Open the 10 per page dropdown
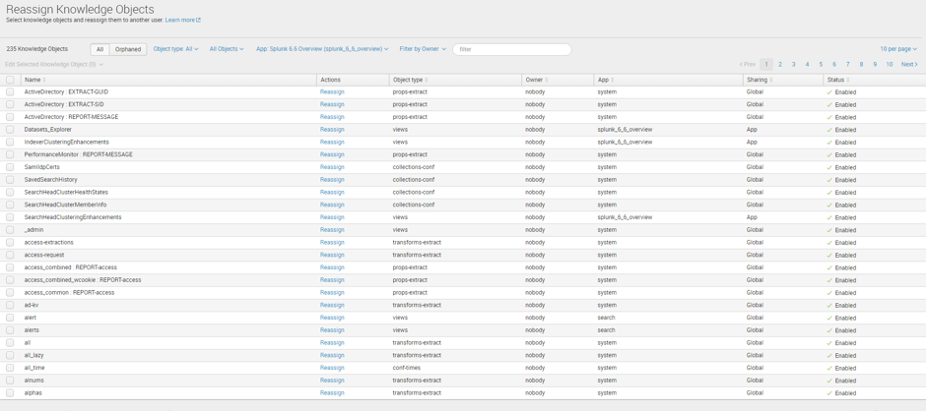Image resolution: width=926 pixels, height=411 pixels. click(897, 49)
